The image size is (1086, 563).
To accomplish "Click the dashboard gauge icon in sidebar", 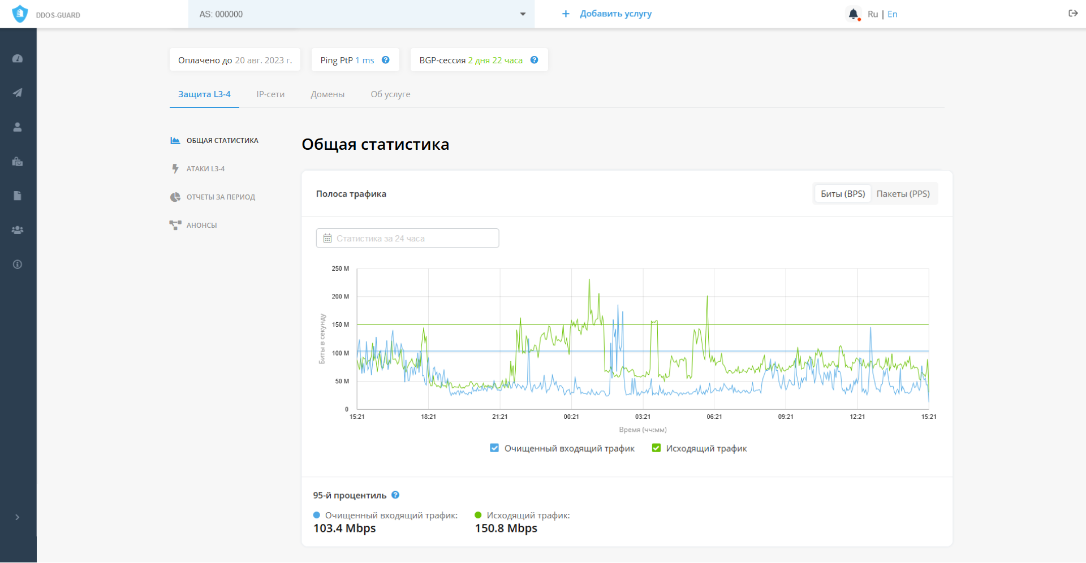I will [x=18, y=59].
